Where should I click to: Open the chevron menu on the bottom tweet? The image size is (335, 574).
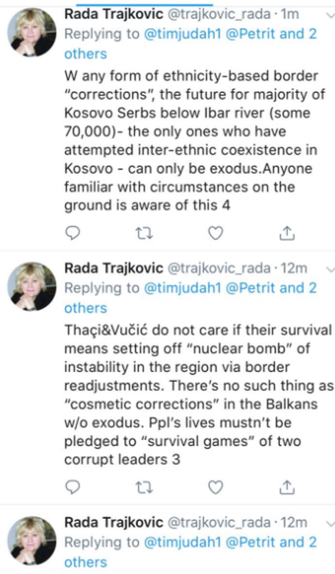[x=330, y=523]
